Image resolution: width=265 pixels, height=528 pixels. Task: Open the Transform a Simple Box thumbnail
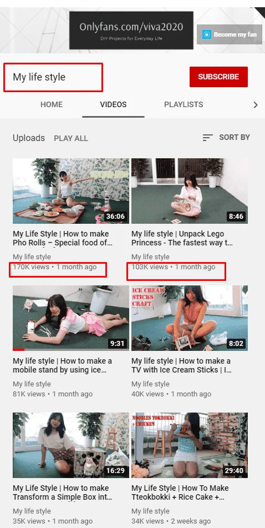[x=71, y=445]
